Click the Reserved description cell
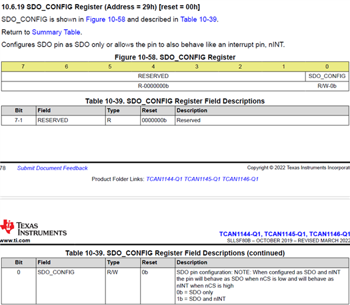 (262, 120)
